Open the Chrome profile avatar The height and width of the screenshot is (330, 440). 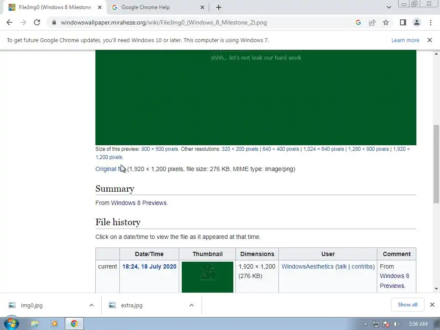click(417, 22)
